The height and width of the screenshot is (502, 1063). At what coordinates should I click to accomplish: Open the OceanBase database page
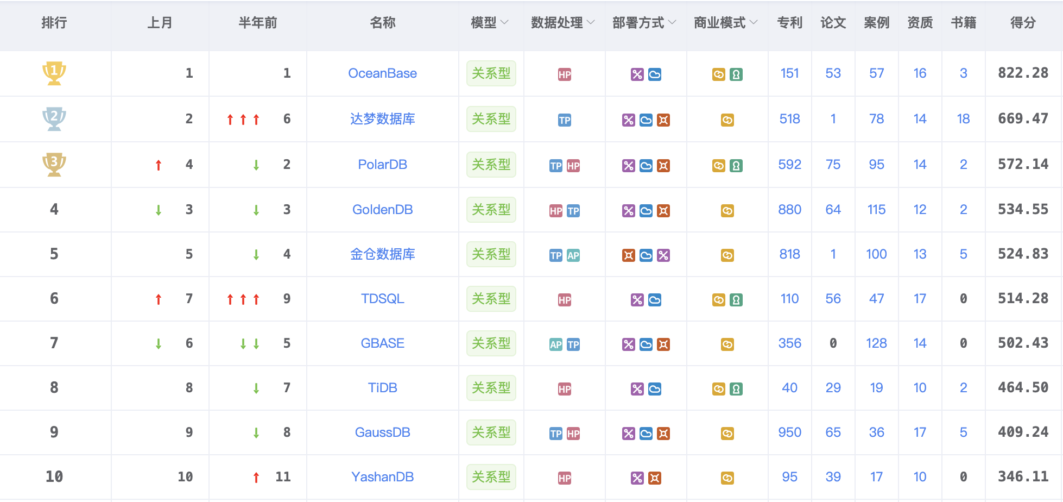point(382,73)
